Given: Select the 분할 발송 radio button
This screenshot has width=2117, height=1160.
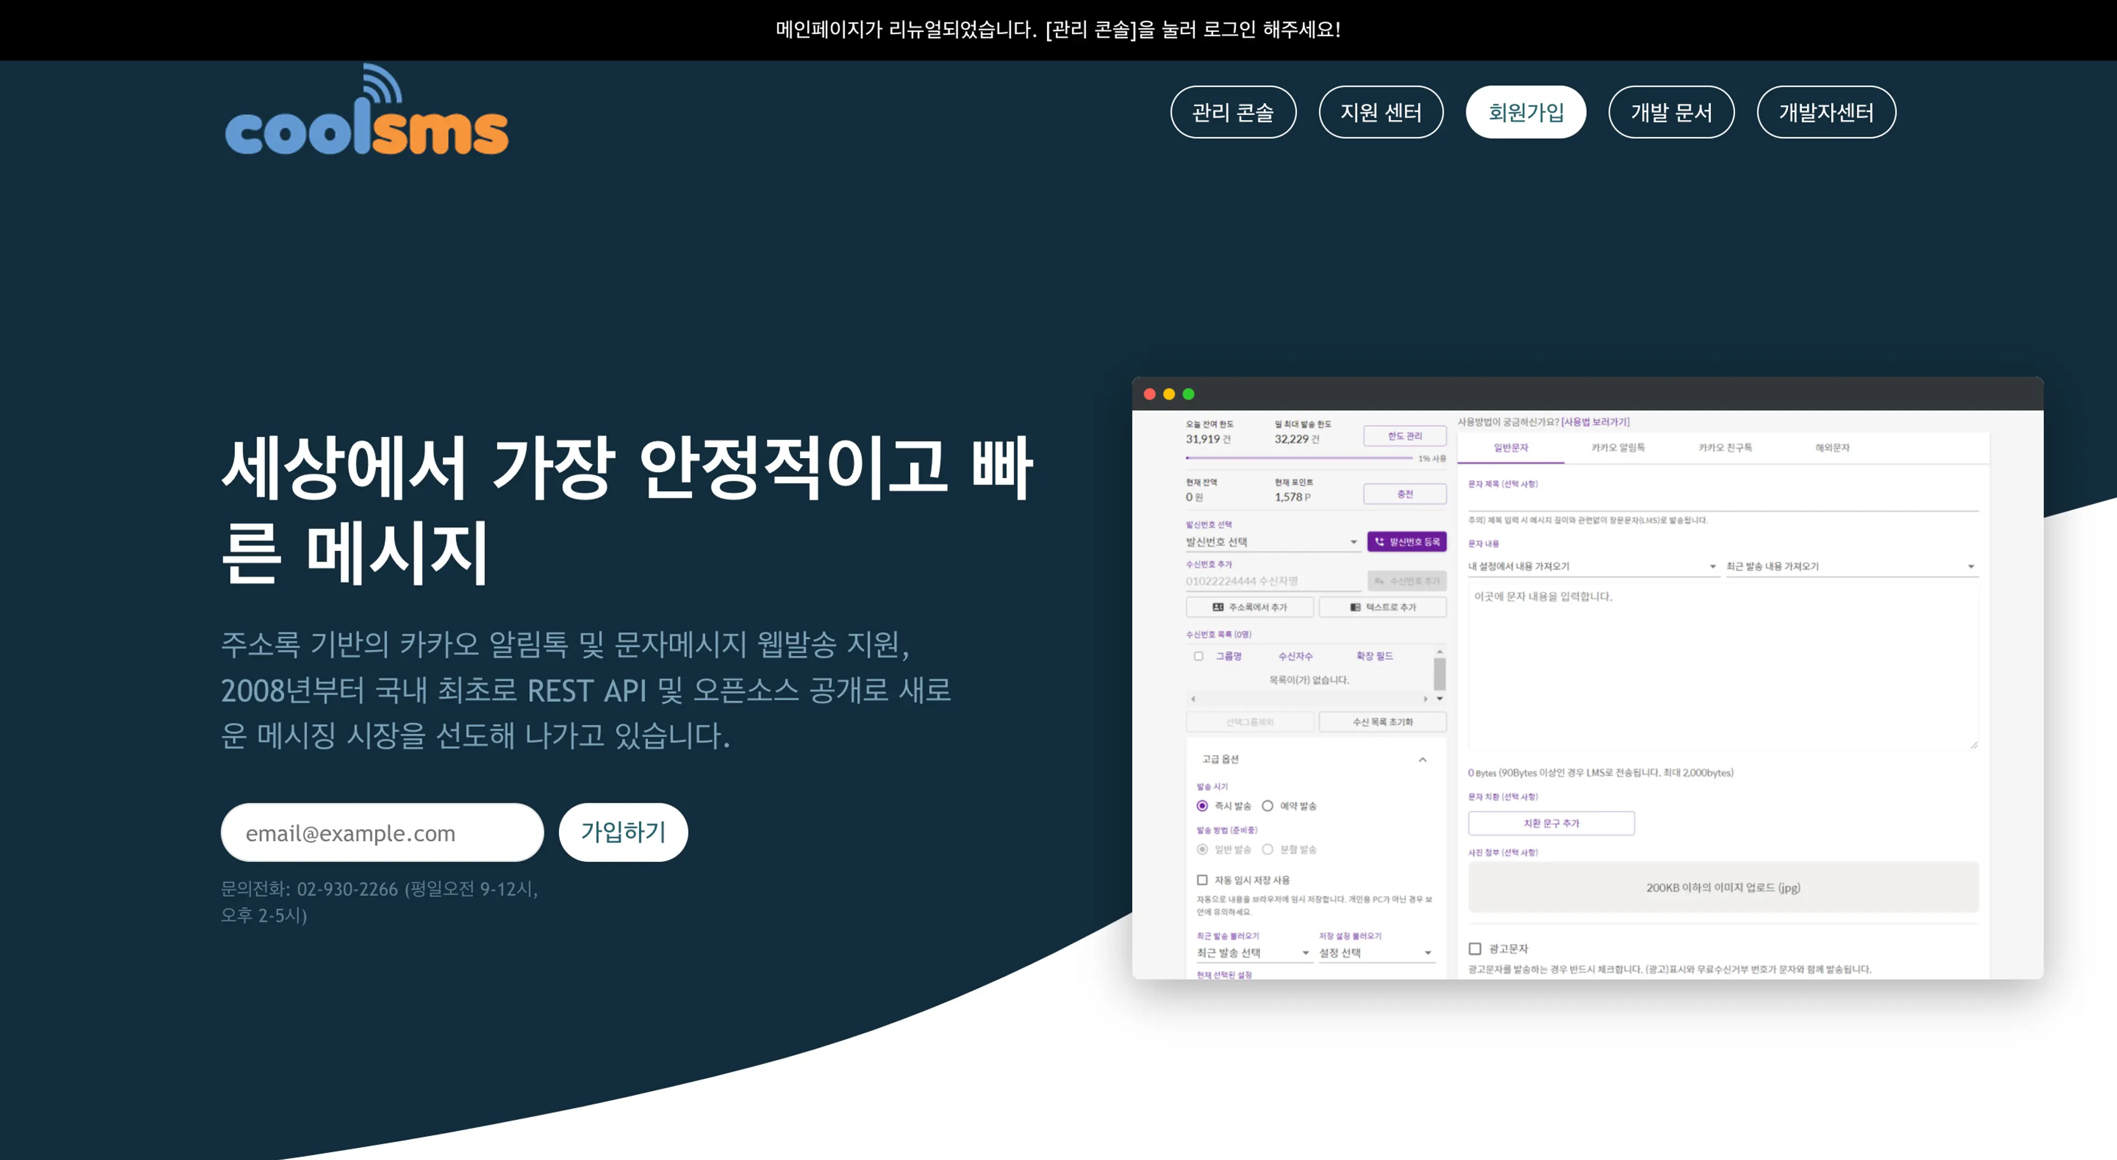Looking at the screenshot, I should click(x=1267, y=849).
